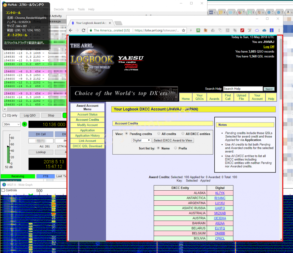
Task: Sort the list by Prefix
Action: coord(175,148)
